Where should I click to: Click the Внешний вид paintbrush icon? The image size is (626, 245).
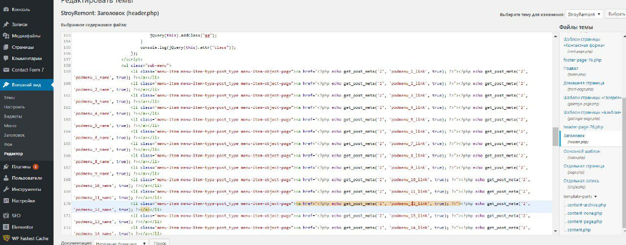click(x=5, y=84)
